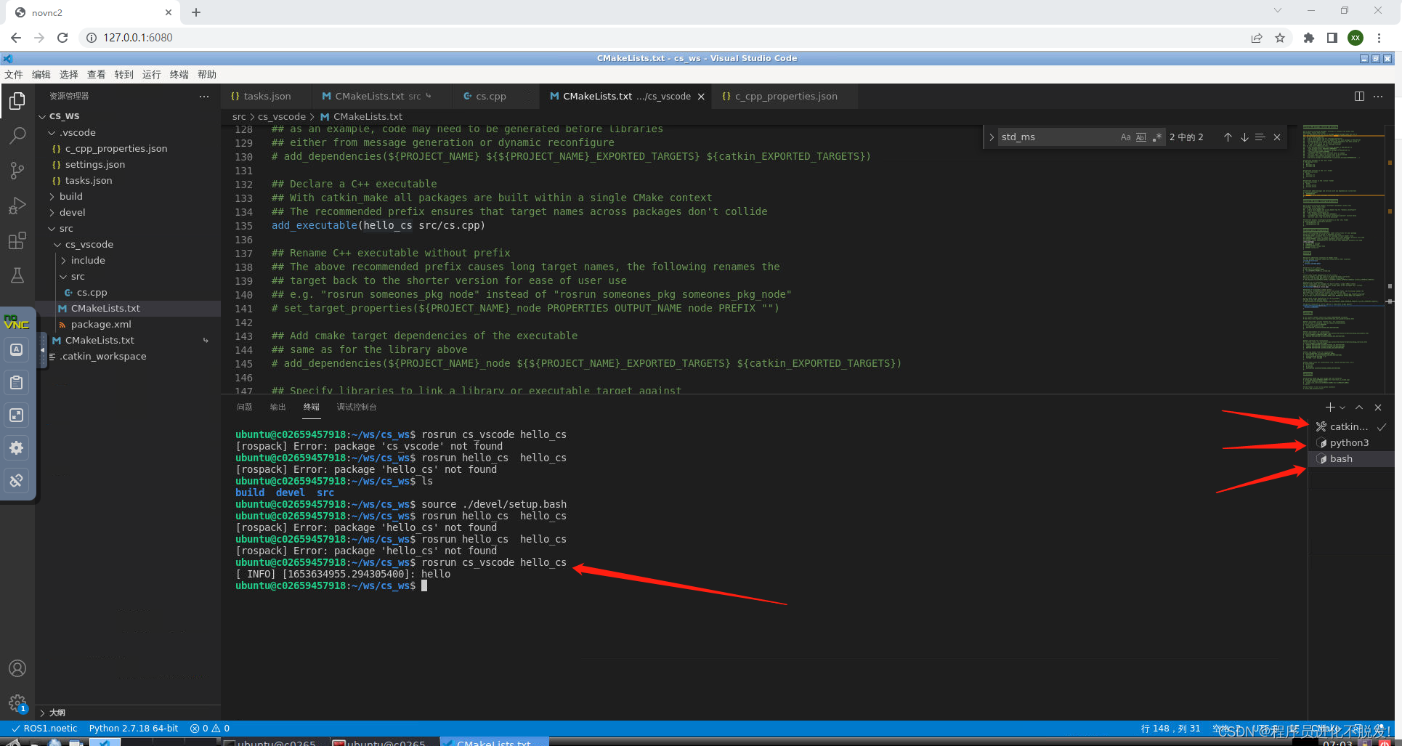Switch to the tasks.json editor tab

pyautogui.click(x=266, y=97)
